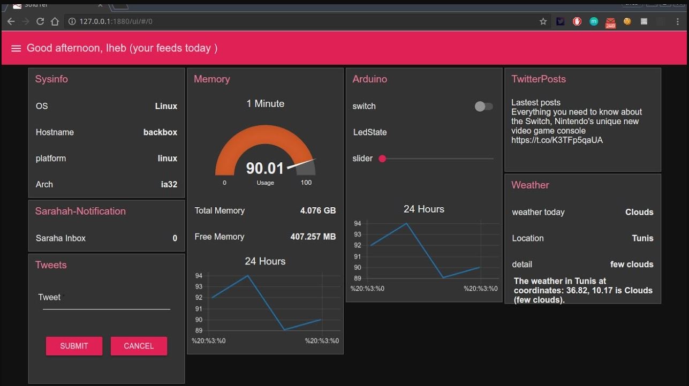The height and width of the screenshot is (386, 689).
Task: Click the Arch value 'ia32'
Action: [x=169, y=185]
